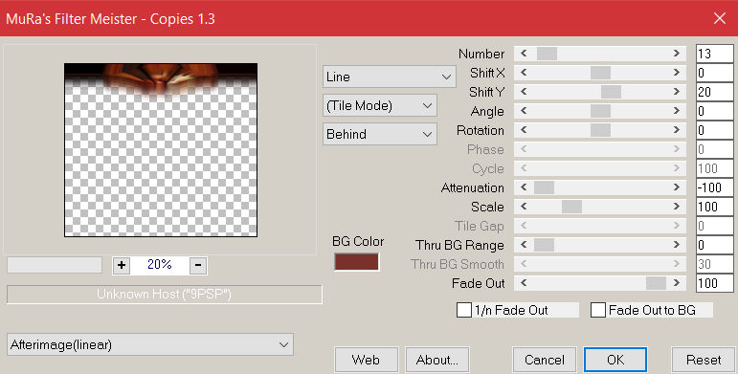Click the Number slider thumb

click(547, 54)
